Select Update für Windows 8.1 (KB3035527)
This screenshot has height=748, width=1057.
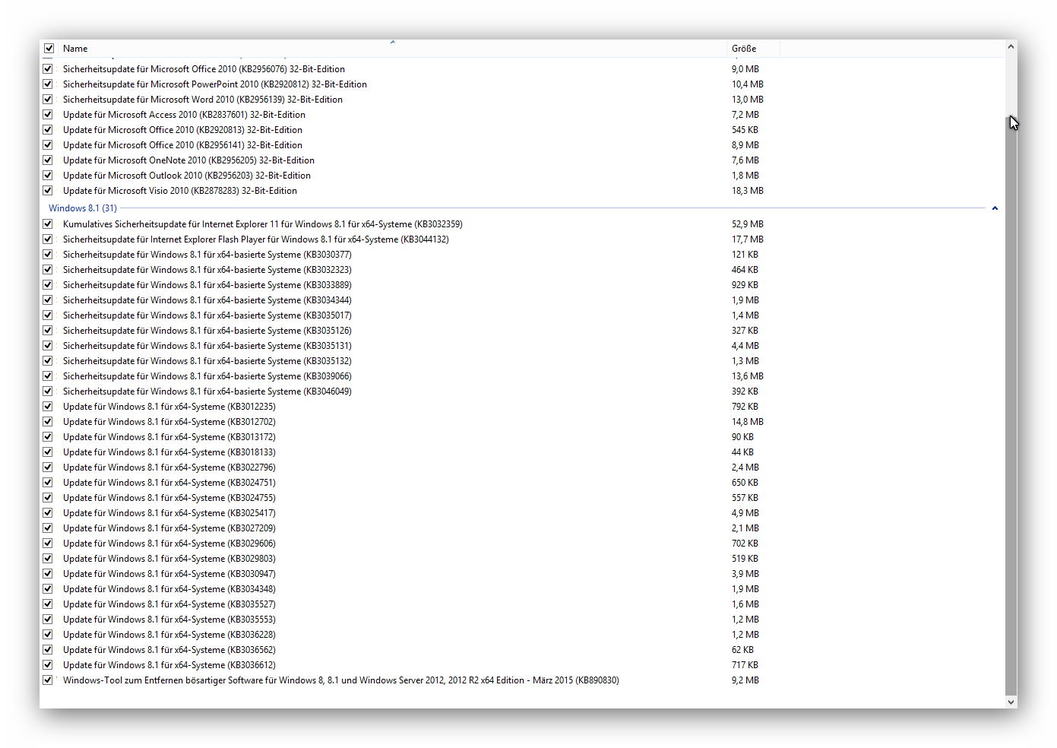coord(169,604)
